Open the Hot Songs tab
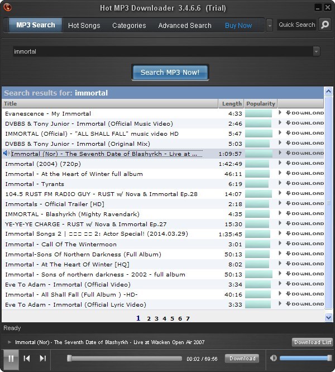 [x=84, y=25]
